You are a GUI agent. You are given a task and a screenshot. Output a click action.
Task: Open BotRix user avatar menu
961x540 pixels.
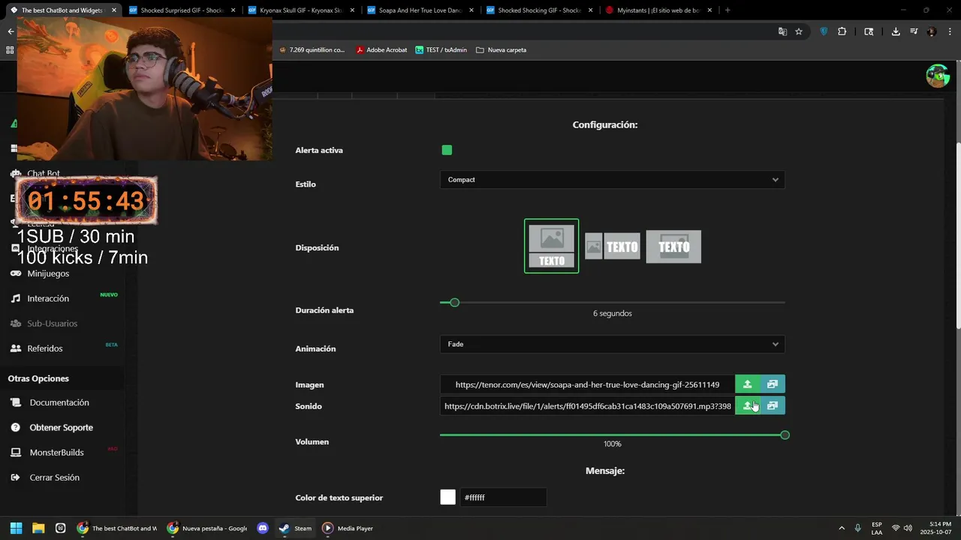(937, 76)
